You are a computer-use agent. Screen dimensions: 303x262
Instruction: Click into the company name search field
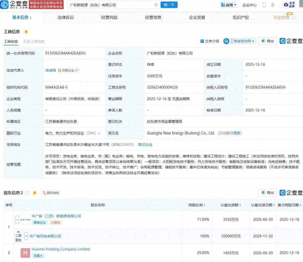[111, 5]
